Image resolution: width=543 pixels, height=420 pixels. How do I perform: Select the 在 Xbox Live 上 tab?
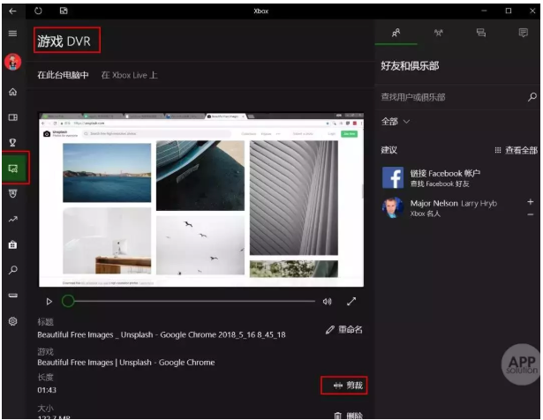coord(129,75)
